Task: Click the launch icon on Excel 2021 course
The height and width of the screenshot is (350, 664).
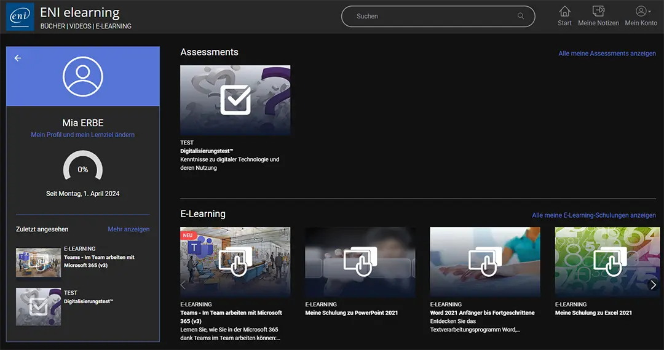Action: click(610, 261)
